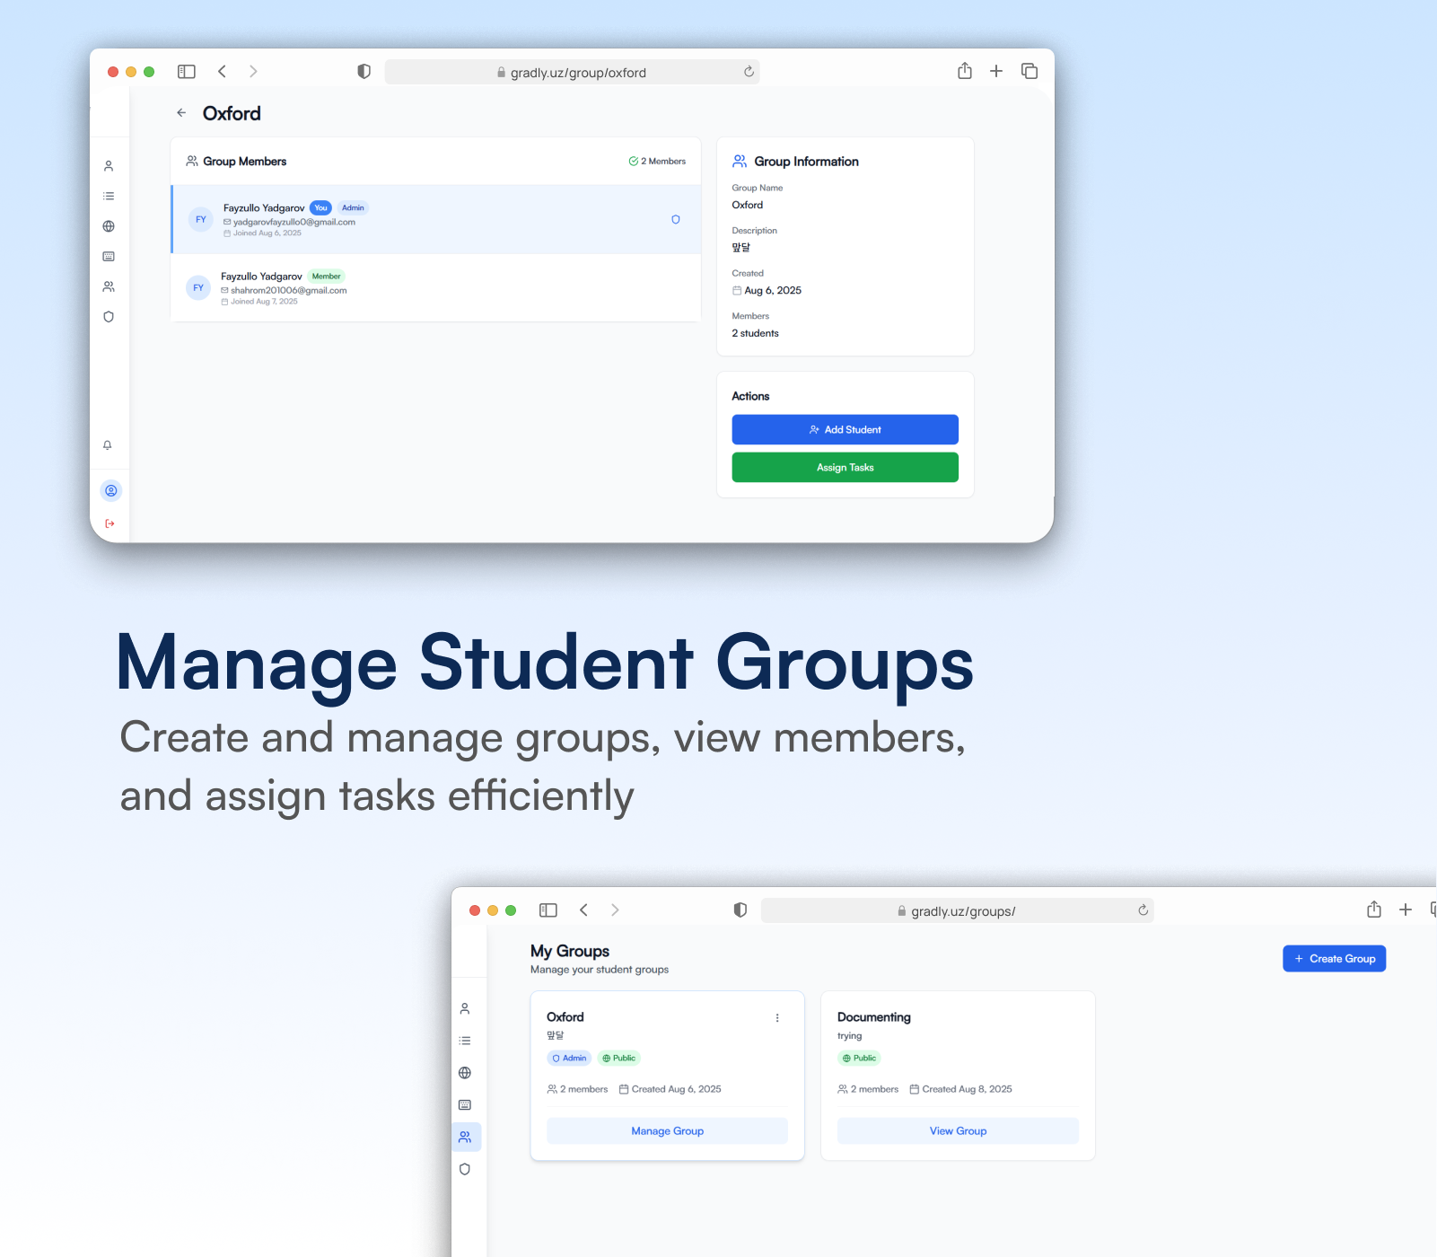Open the list icon in the top sidebar

point(109,196)
